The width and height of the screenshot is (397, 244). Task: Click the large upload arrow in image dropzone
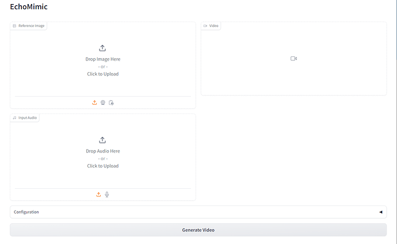click(x=102, y=48)
